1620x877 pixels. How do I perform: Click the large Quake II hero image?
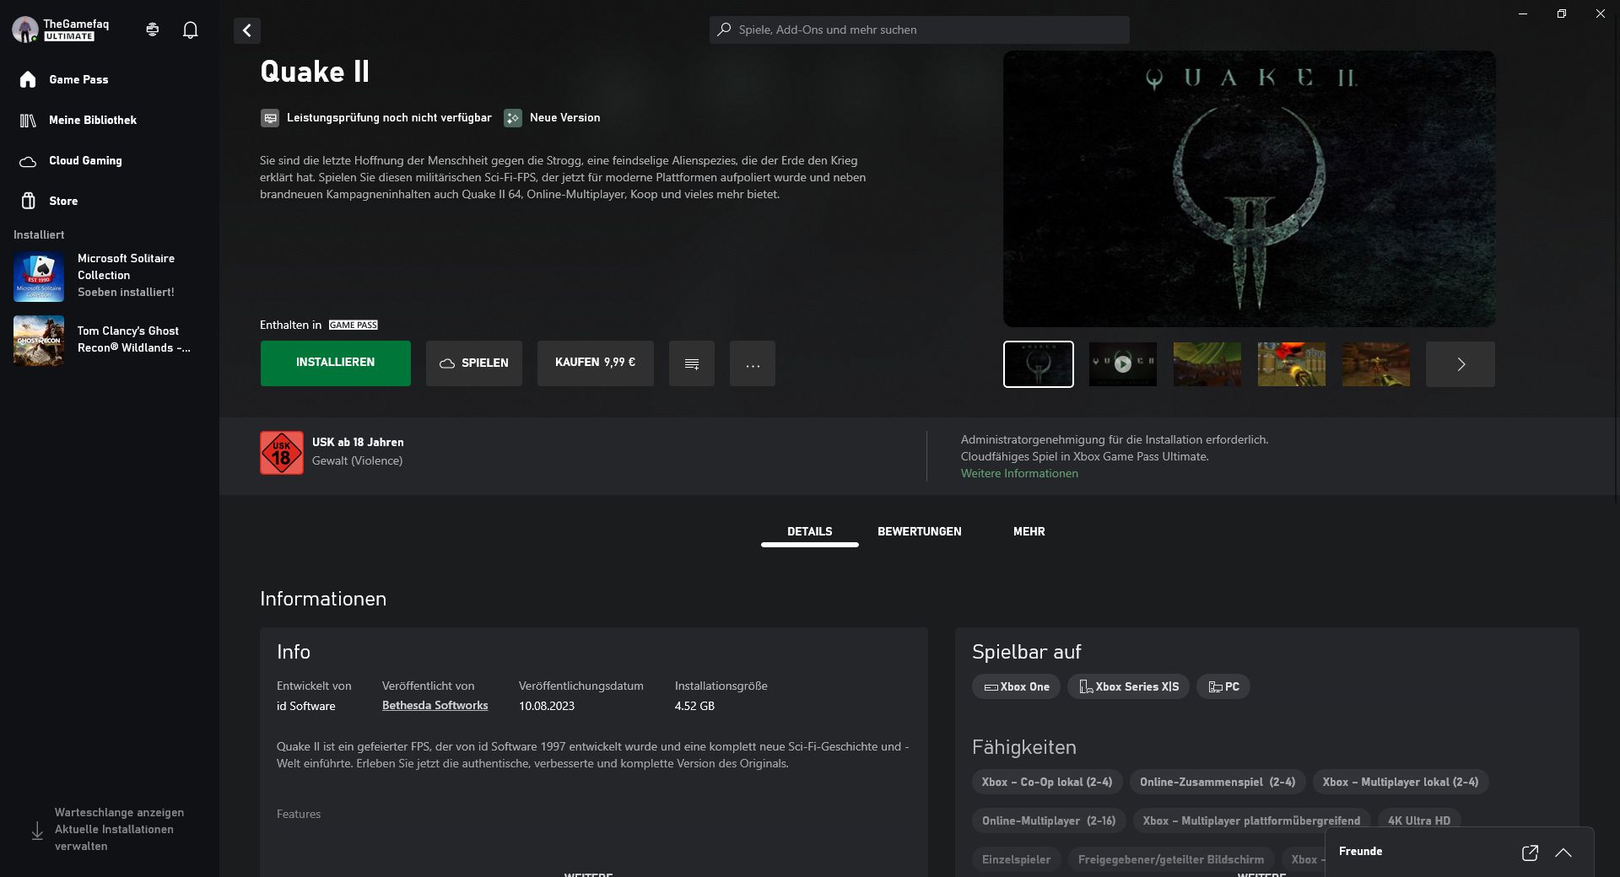click(1250, 189)
